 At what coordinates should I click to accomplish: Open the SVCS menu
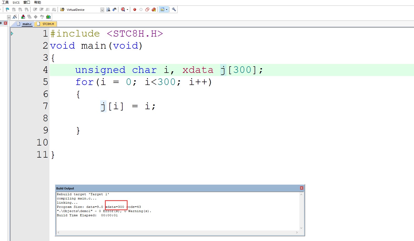tap(16, 2)
